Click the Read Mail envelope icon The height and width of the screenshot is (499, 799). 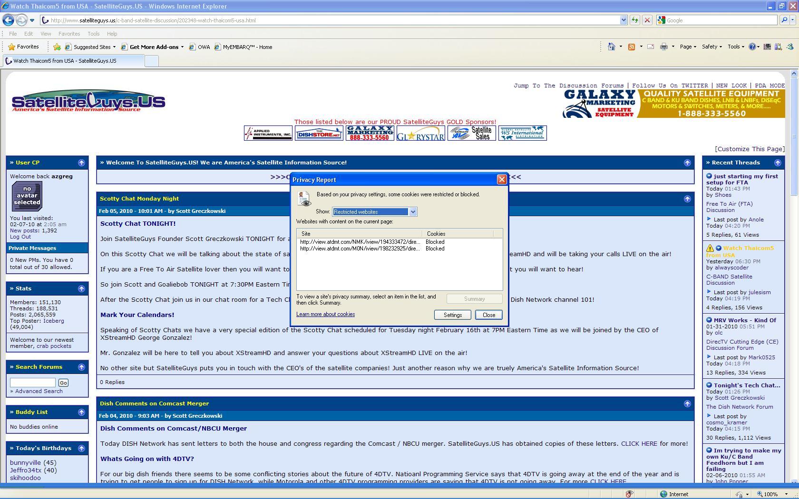coord(651,47)
